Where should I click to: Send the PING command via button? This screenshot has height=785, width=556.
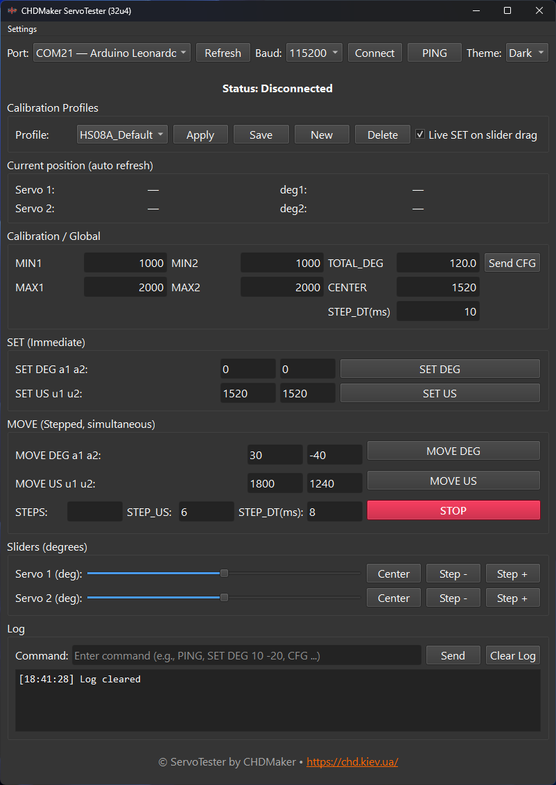click(434, 53)
